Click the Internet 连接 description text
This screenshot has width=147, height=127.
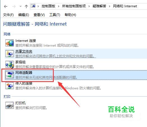click(x=47, y=46)
